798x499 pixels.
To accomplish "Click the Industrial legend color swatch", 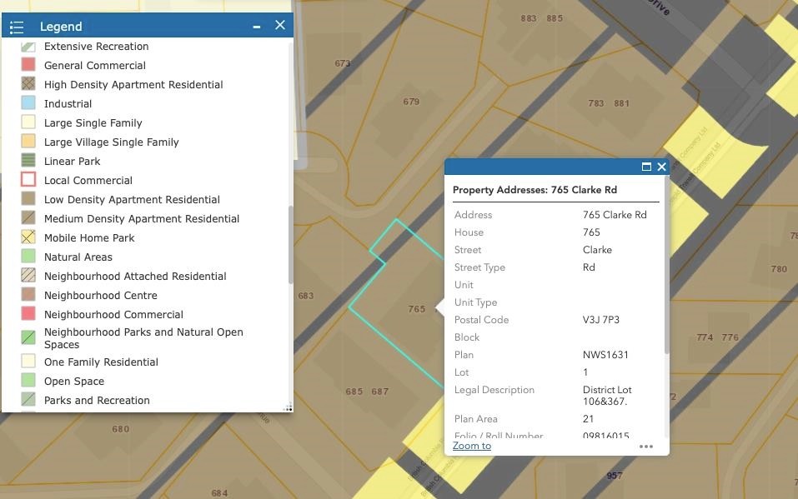I will point(28,103).
